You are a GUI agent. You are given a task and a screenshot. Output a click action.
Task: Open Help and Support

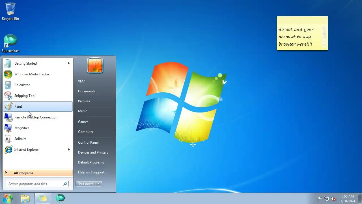point(91,172)
